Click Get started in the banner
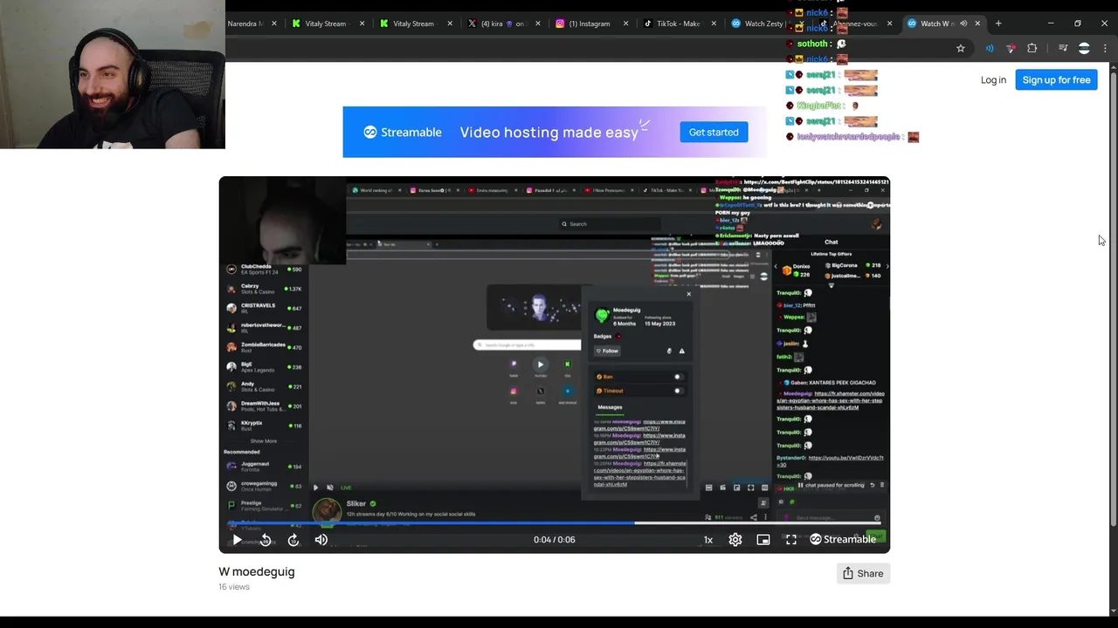Viewport: 1118px width, 628px height. [x=714, y=133]
